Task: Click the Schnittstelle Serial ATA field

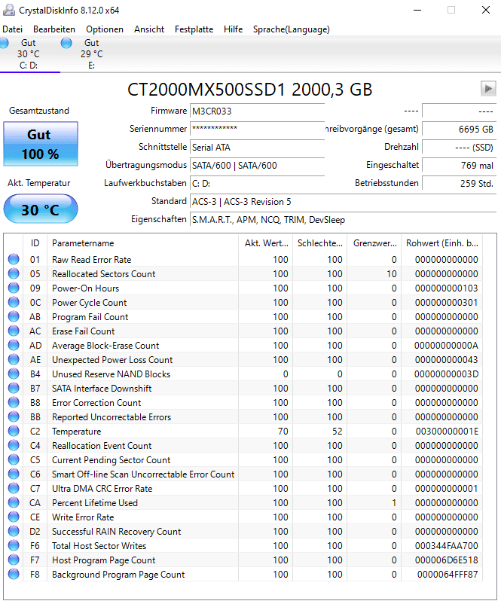Action: tap(257, 147)
